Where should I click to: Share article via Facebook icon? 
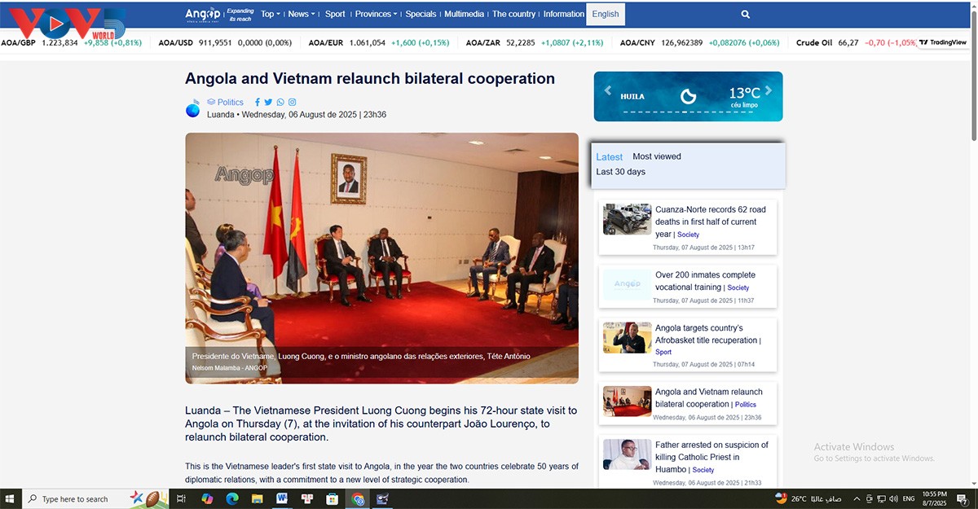coord(258,103)
